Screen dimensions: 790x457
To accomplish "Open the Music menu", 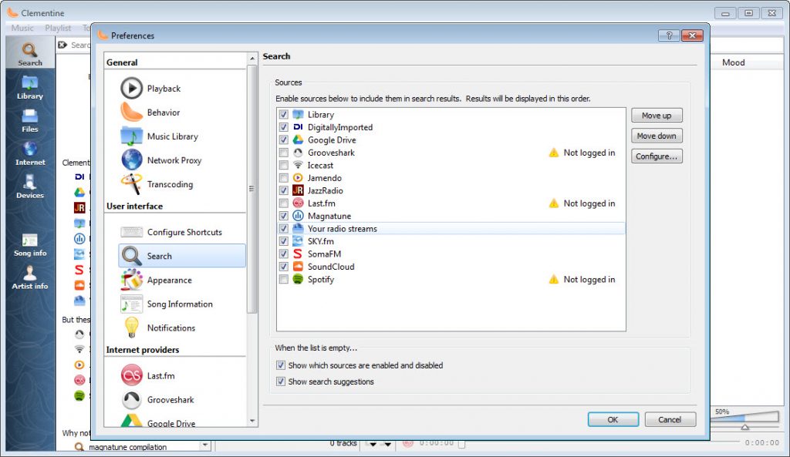I will (x=22, y=28).
